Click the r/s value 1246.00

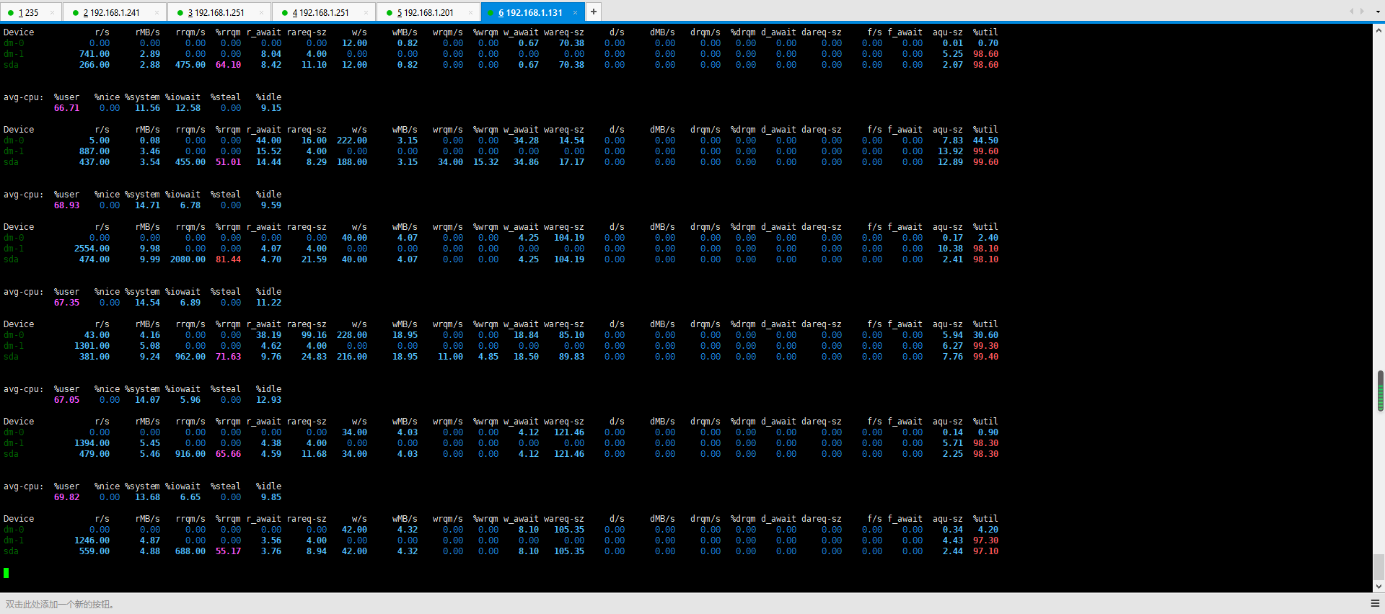pyautogui.click(x=92, y=540)
